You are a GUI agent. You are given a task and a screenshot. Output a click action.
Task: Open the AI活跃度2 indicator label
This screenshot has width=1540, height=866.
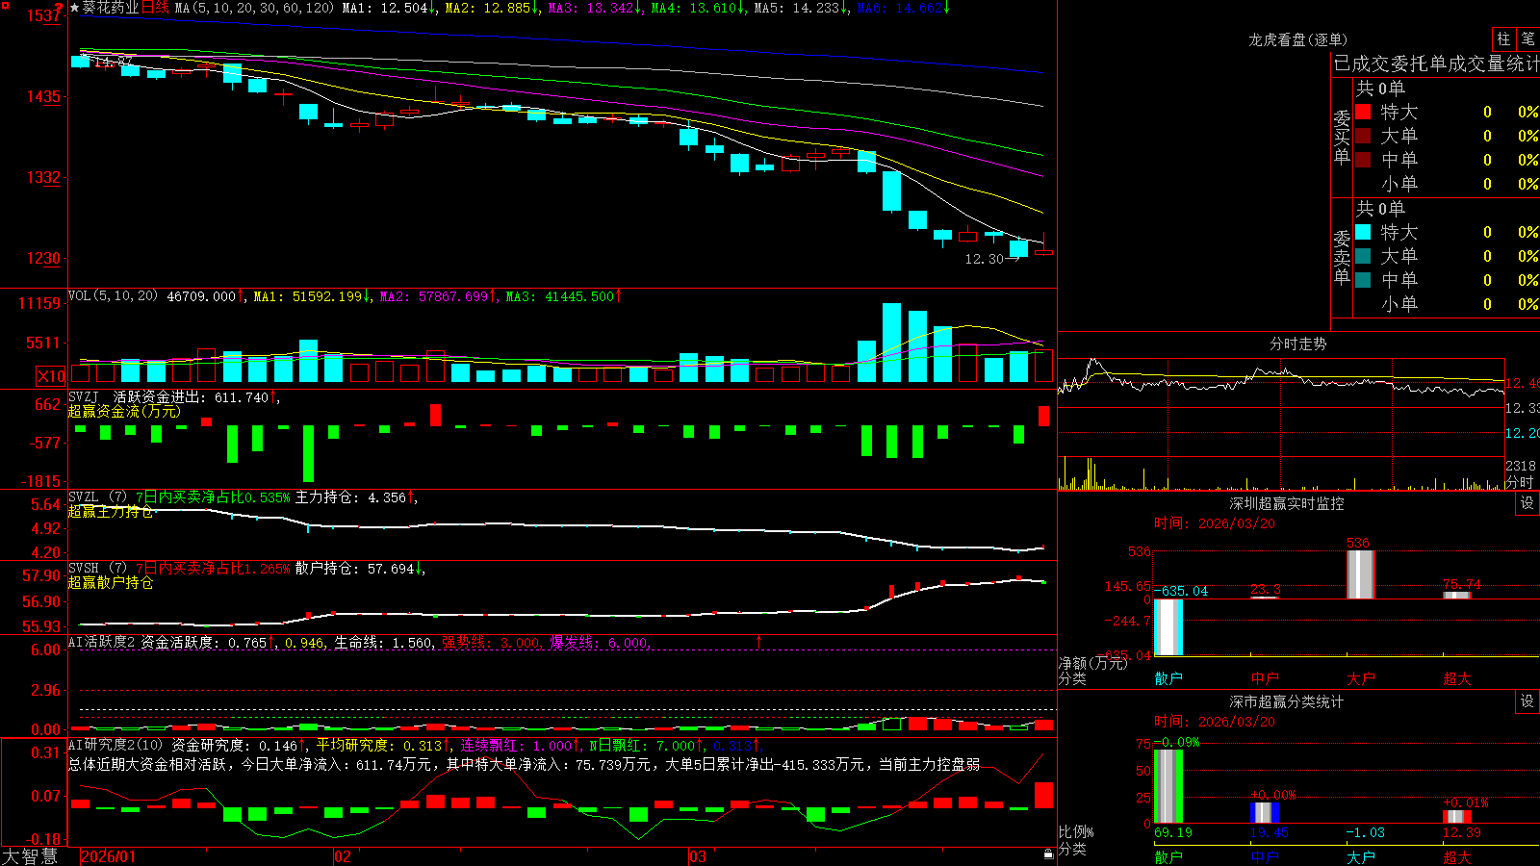click(x=101, y=643)
